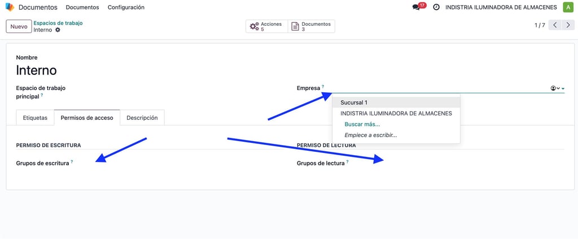Open the Documentos 3 smart button
Image resolution: width=578 pixels, height=239 pixels.
(312, 26)
